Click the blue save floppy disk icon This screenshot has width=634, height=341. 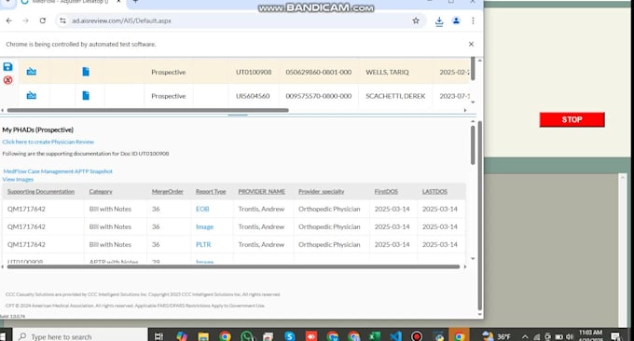pos(7,67)
